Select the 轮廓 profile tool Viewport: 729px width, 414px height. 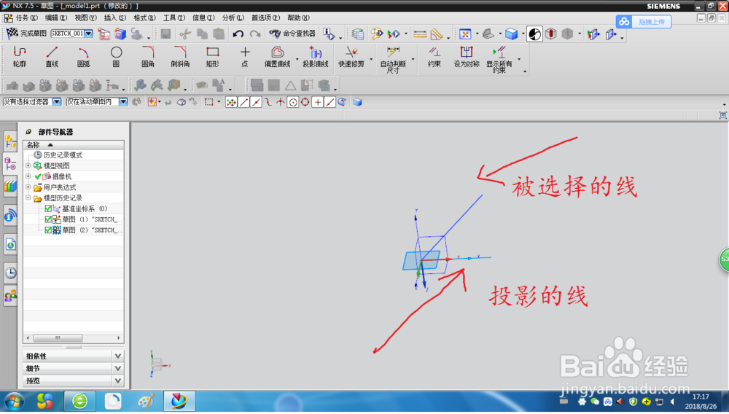(20, 57)
